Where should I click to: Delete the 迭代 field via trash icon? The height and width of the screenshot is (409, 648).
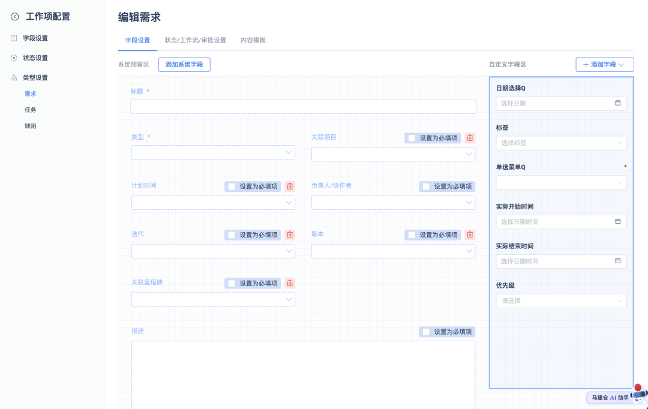coord(289,234)
